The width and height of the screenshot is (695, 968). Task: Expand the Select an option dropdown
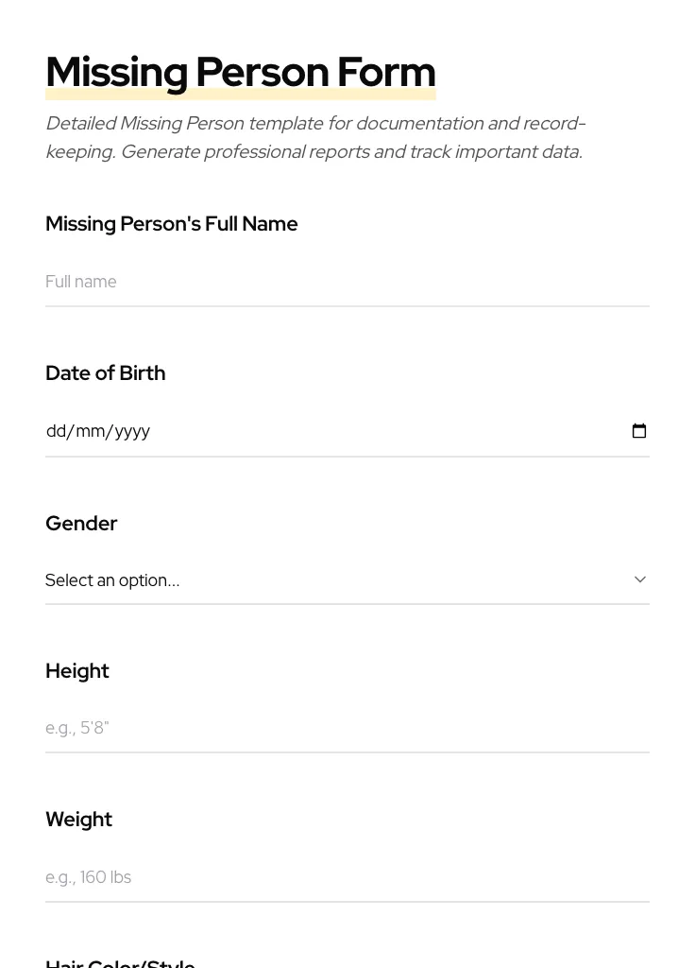pos(347,579)
